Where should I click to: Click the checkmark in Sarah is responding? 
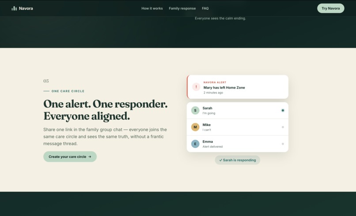220,160
